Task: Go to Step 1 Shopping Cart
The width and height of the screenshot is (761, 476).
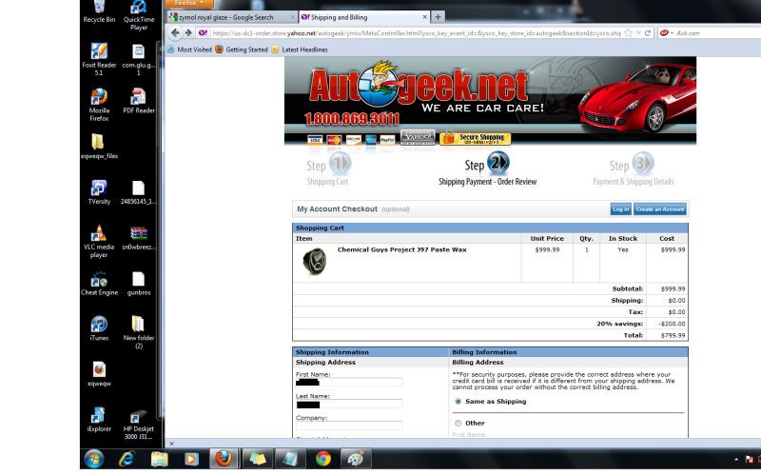Action: click(328, 169)
